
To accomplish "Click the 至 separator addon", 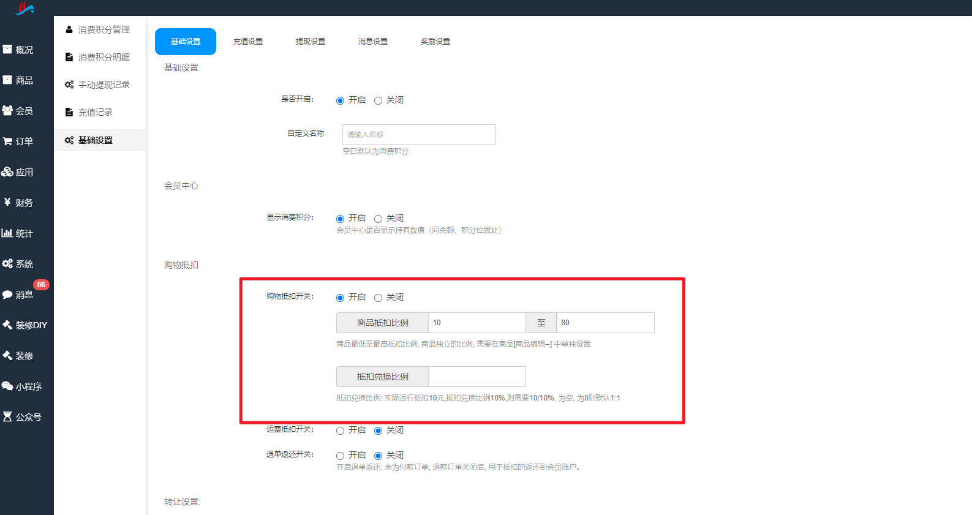I will (541, 323).
